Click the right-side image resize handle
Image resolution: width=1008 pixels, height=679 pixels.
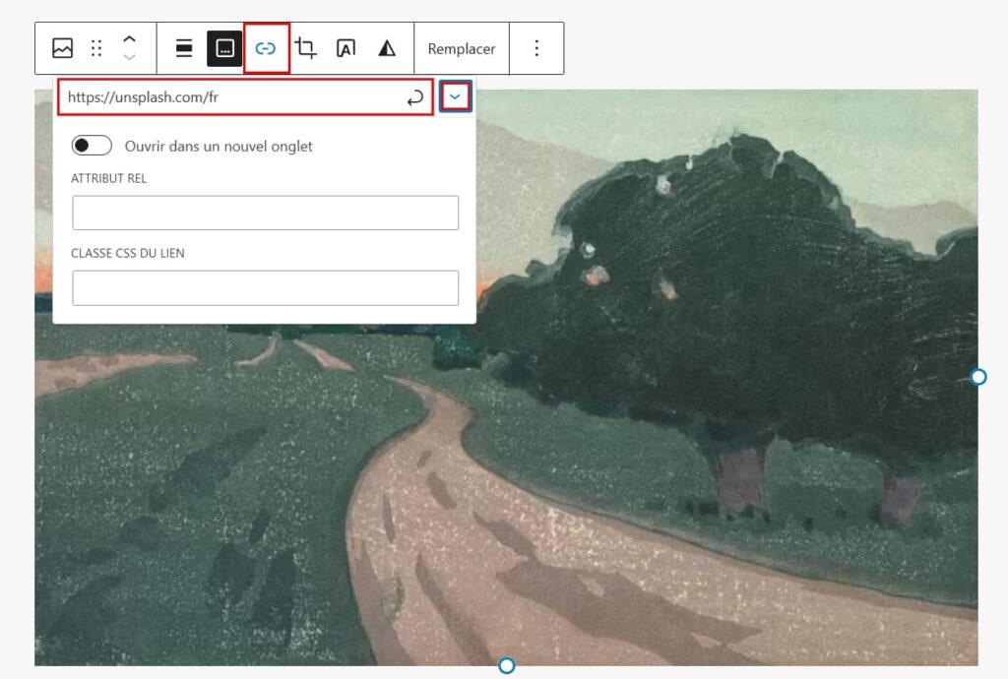(977, 376)
